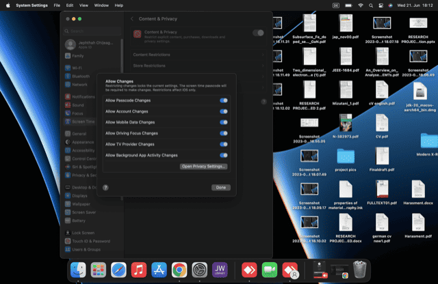This screenshot has width=438, height=284.
Task: Open Google Chrome from the Dock
Action: coord(179,270)
